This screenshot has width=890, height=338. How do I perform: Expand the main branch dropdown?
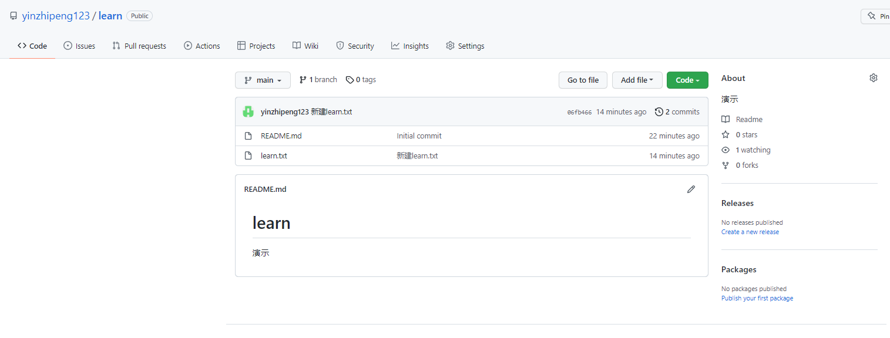tap(263, 80)
